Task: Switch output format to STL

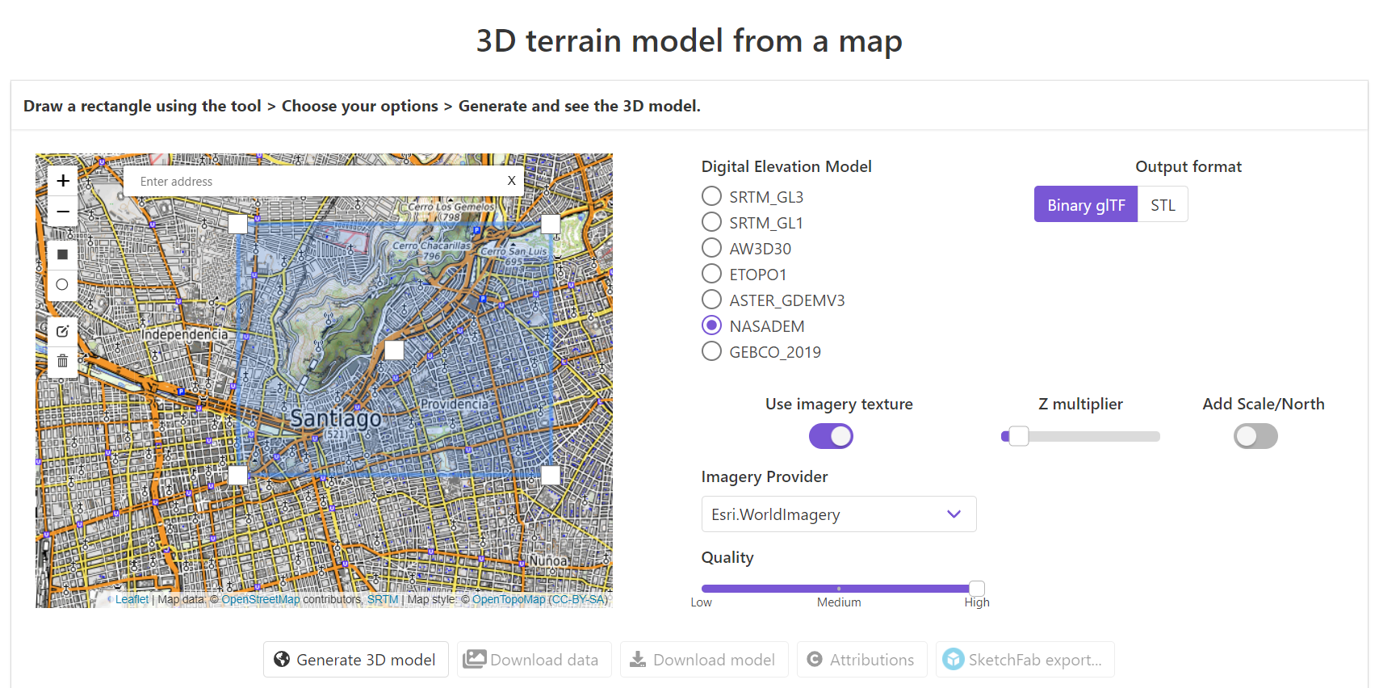Action: click(1163, 204)
